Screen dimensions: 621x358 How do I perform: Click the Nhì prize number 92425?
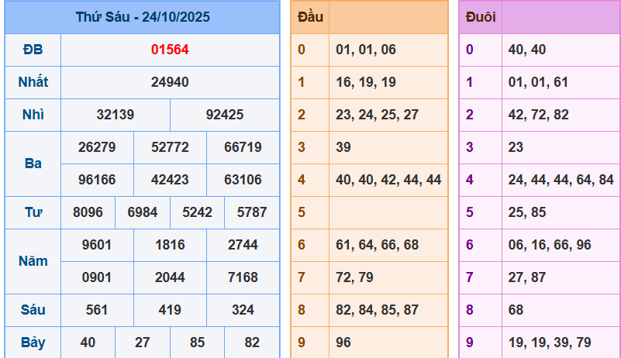[x=225, y=115]
